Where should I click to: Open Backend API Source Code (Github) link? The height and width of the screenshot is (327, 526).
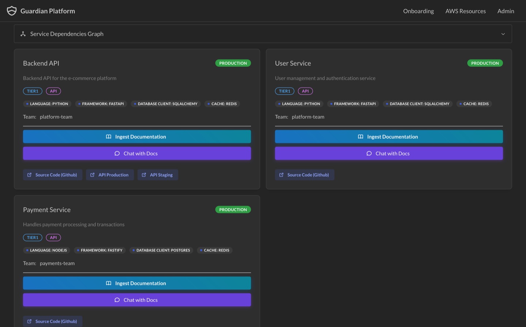pyautogui.click(x=53, y=175)
